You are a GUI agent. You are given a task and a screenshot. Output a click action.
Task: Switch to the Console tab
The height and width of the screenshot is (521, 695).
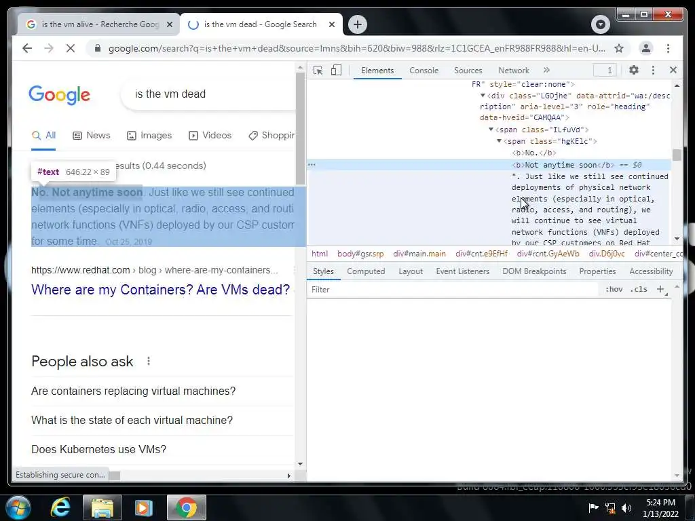coord(424,71)
